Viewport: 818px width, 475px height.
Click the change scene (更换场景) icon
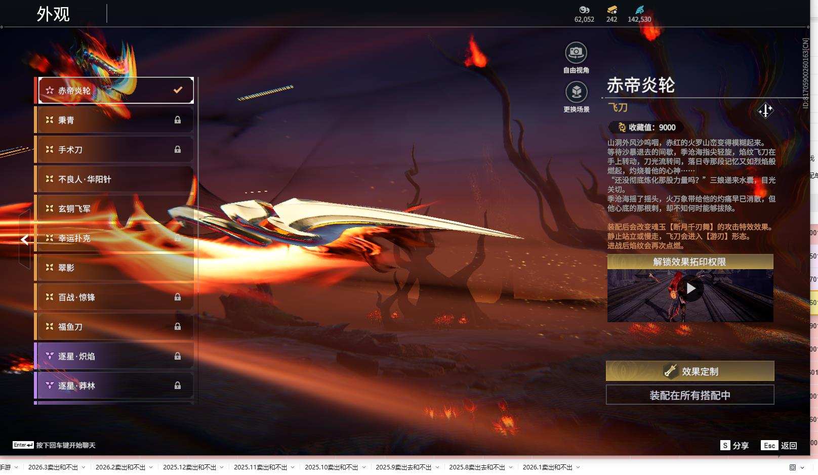576,92
